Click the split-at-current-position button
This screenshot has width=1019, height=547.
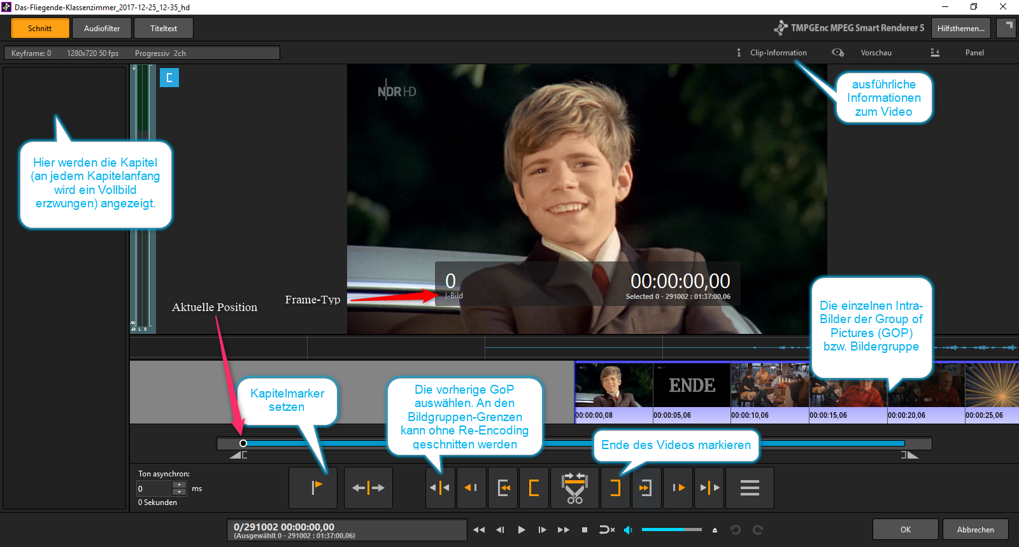pos(368,488)
